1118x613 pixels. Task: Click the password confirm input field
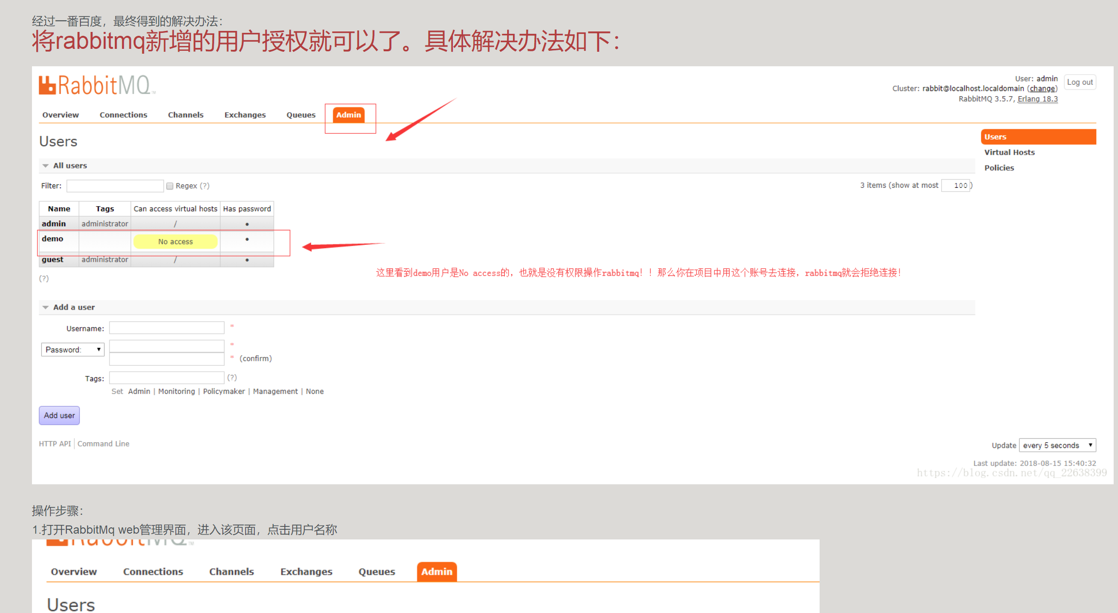[167, 359]
